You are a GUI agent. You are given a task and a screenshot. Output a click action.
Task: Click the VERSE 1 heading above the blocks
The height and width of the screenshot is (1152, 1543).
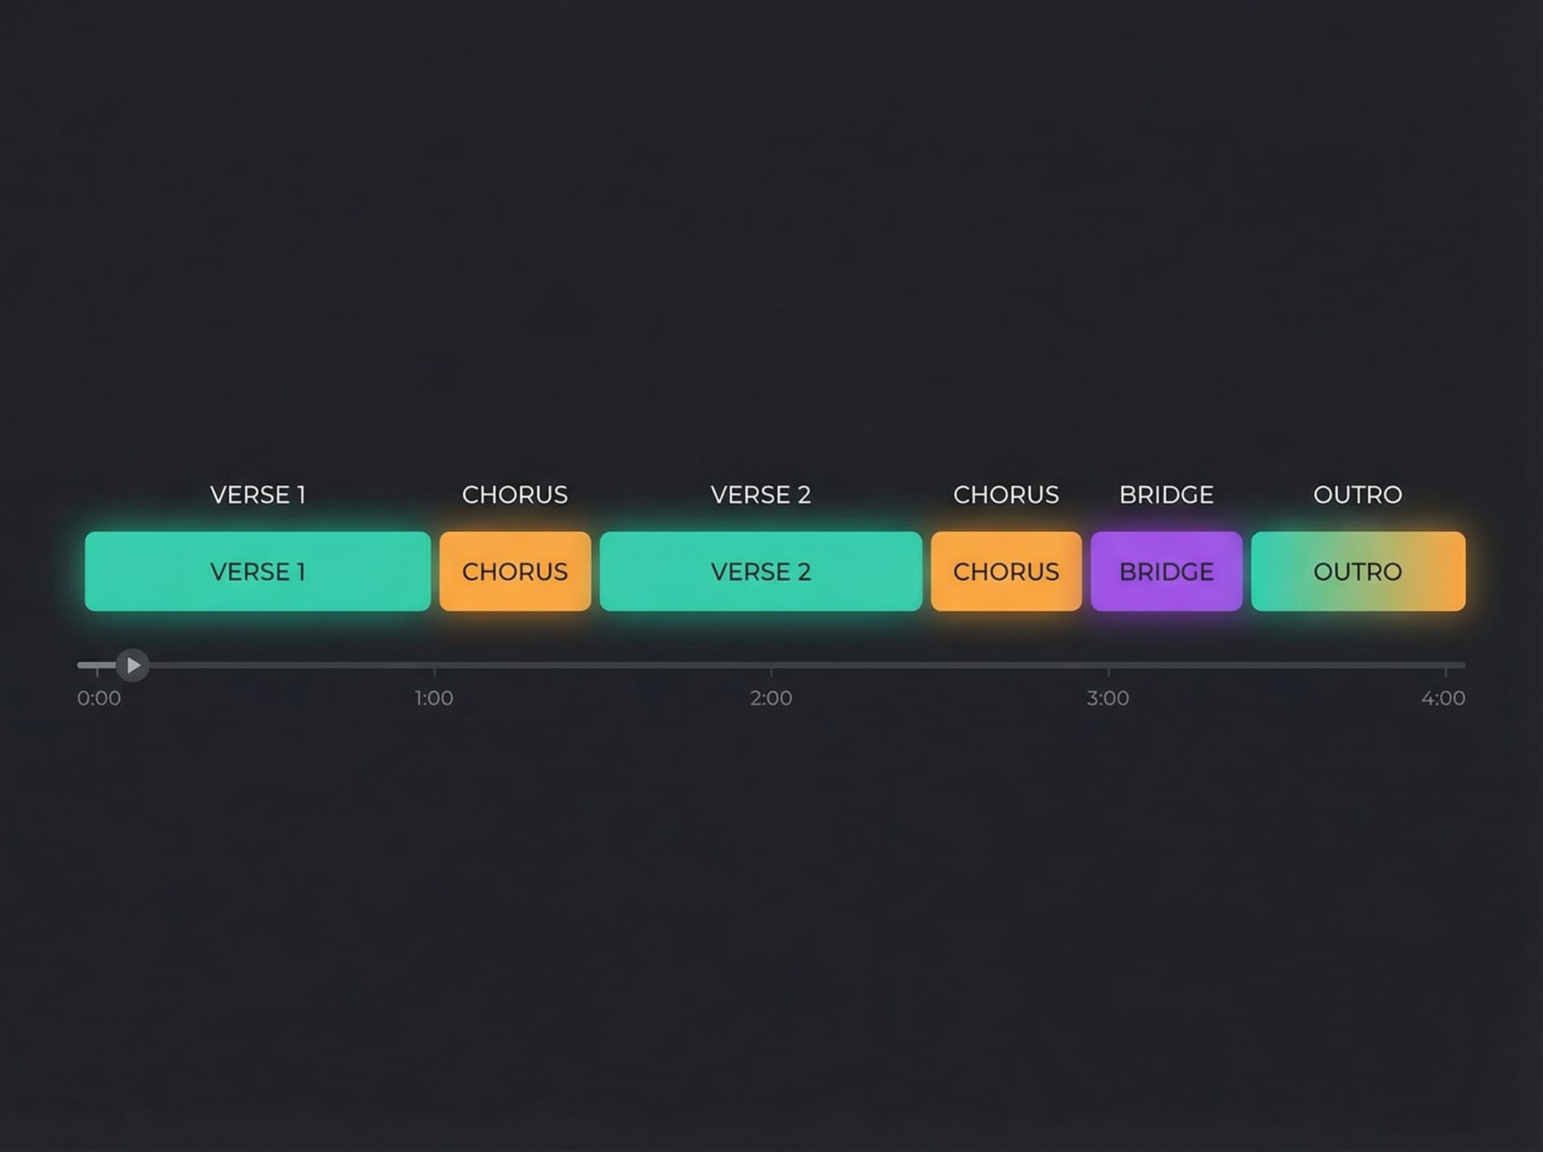coord(258,495)
